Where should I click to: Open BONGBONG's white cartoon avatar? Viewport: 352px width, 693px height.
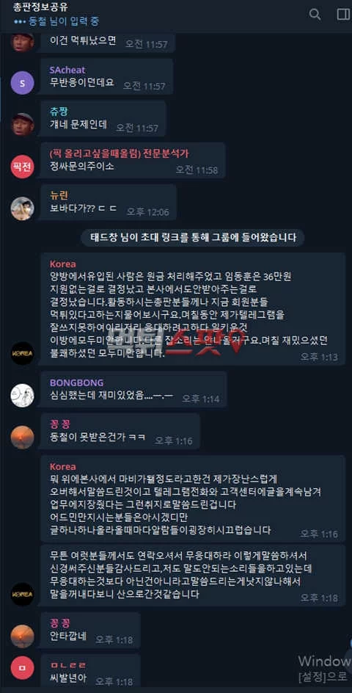click(22, 395)
